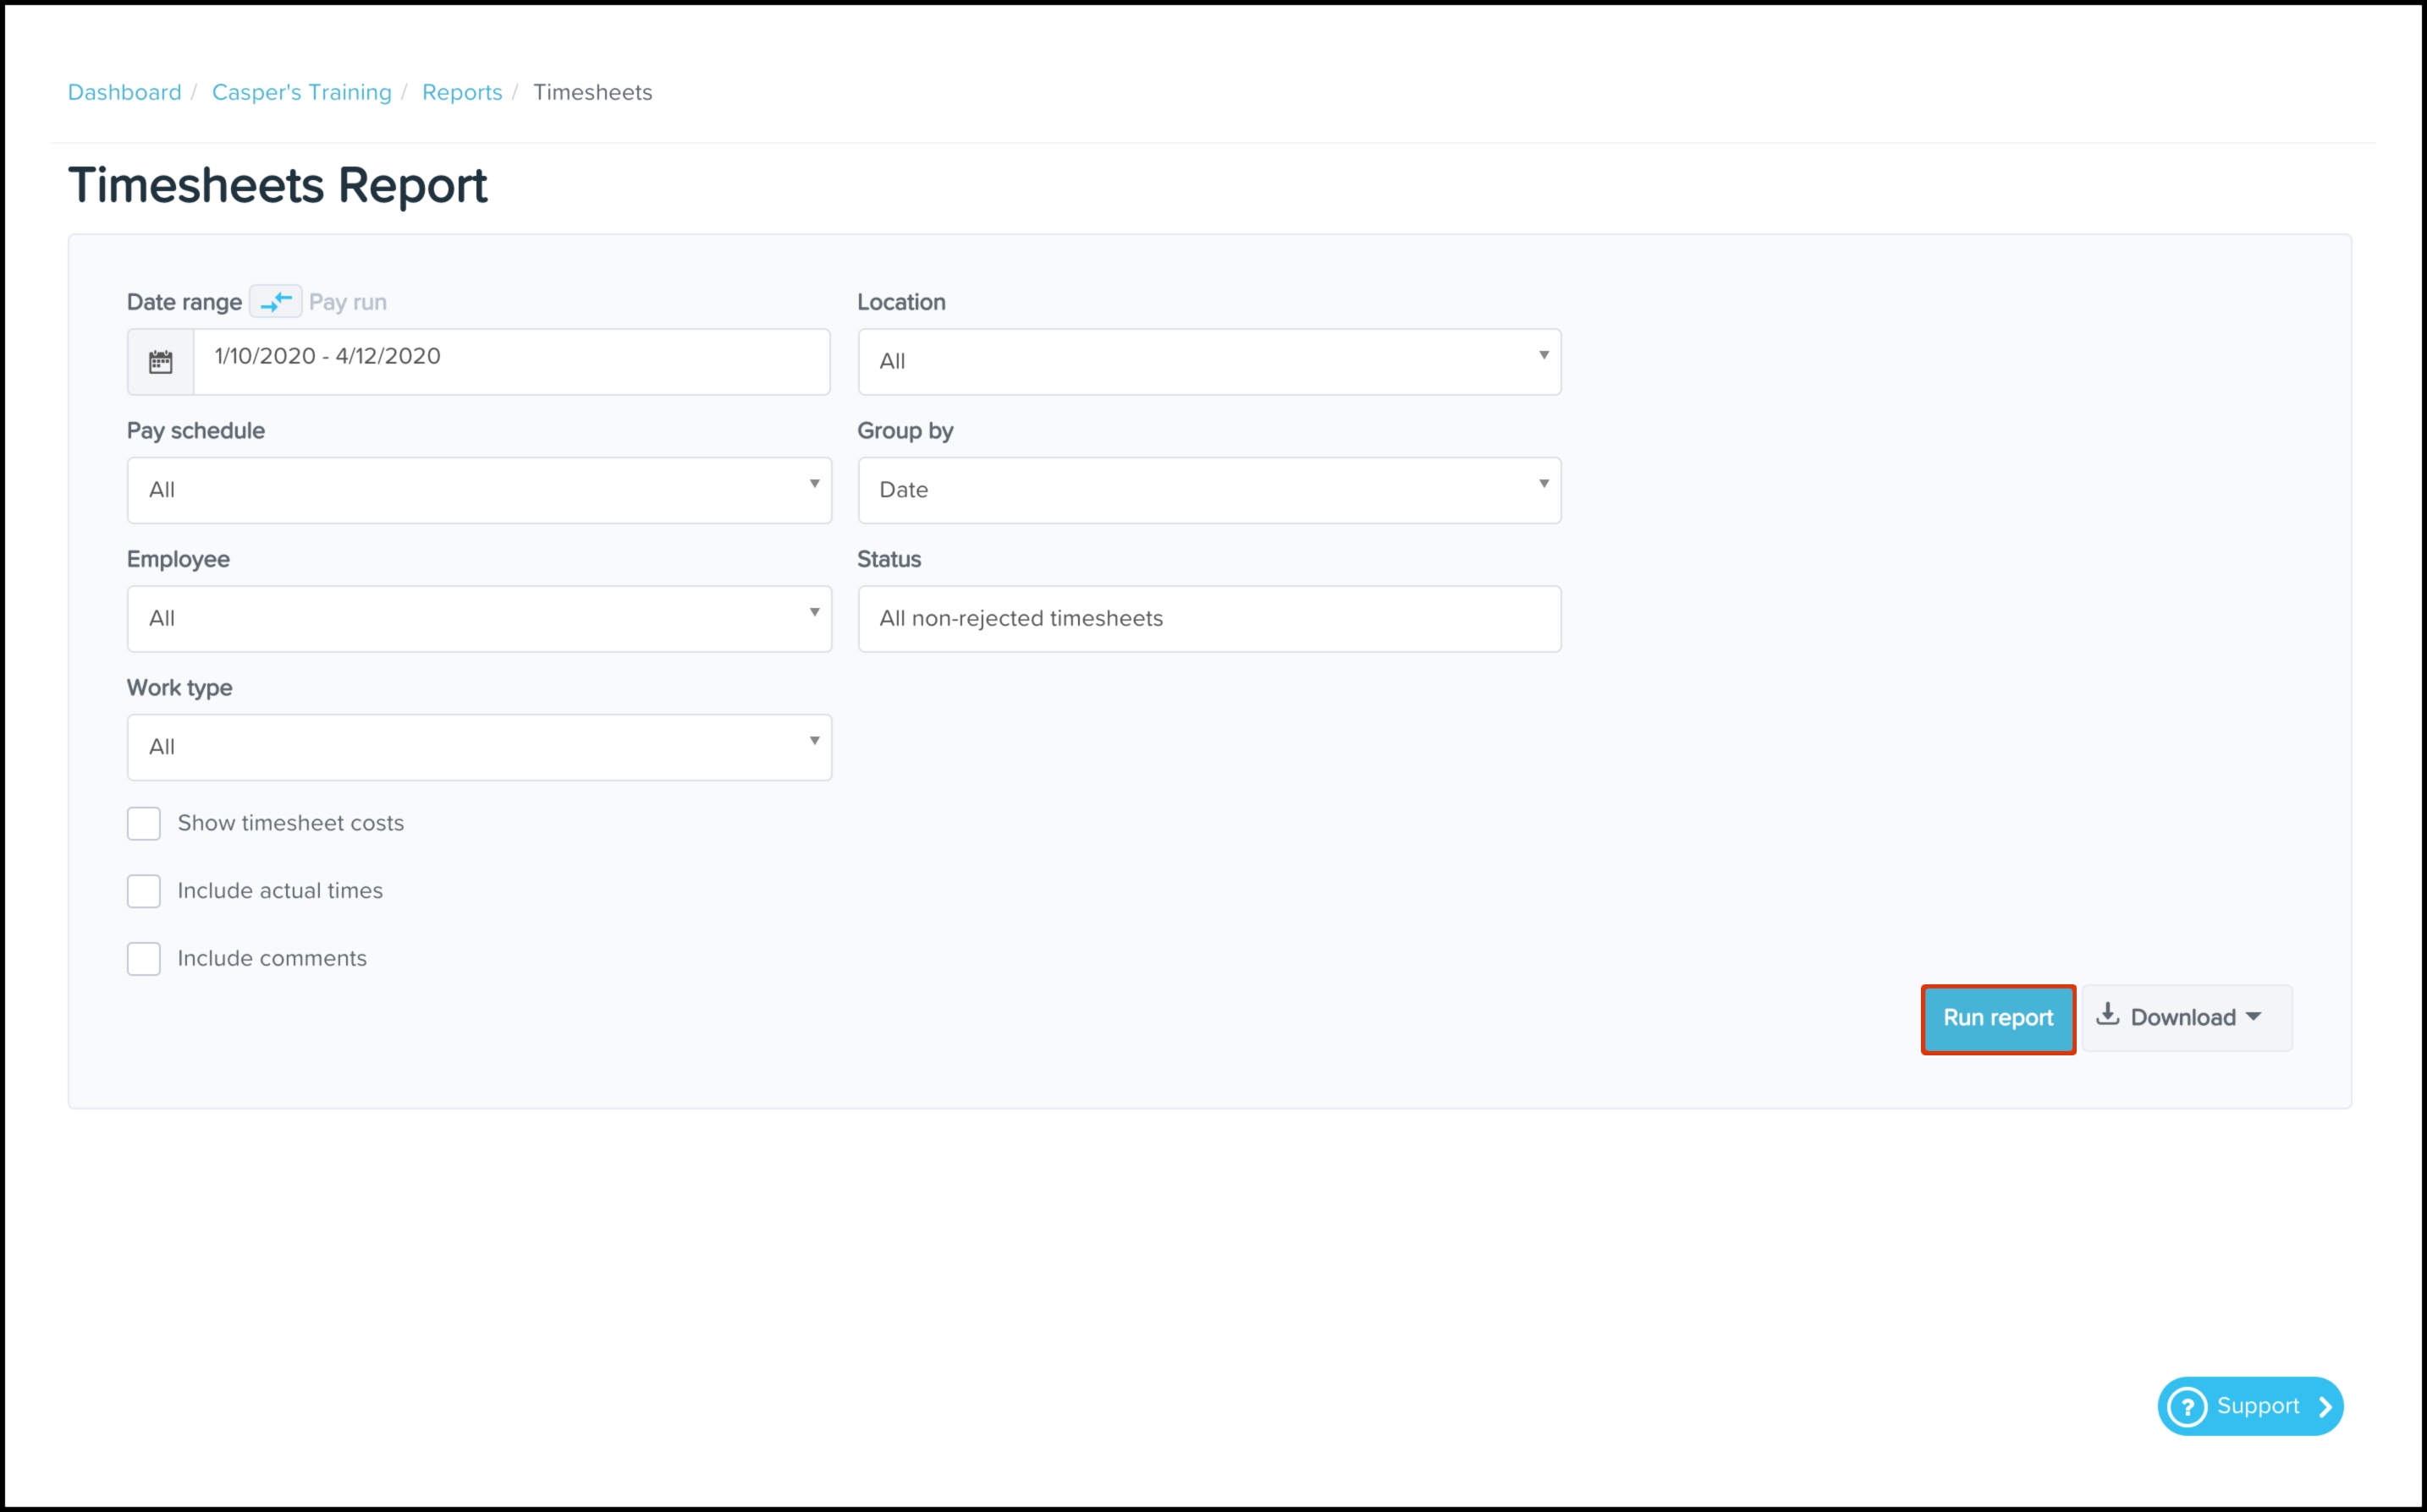
Task: Click the download arrow icon
Action: 2107,1015
